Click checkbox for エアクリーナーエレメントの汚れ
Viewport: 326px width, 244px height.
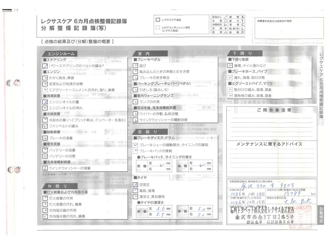[45, 90]
